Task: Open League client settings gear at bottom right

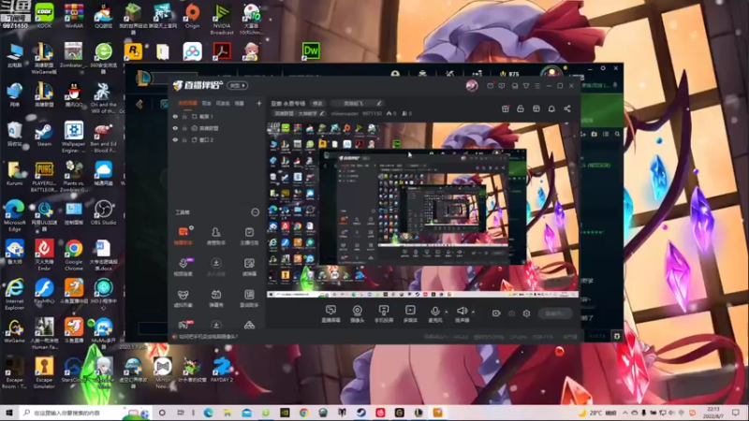Action: click(617, 336)
